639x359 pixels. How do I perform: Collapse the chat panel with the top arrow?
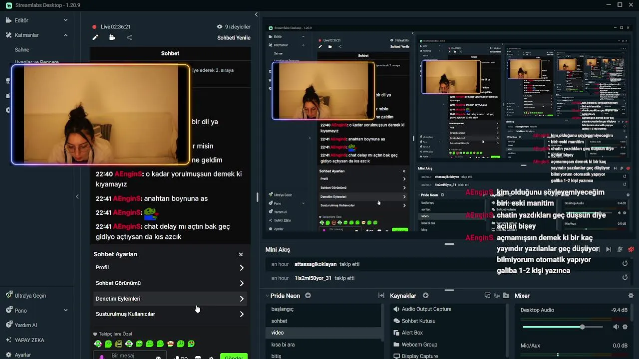(256, 15)
